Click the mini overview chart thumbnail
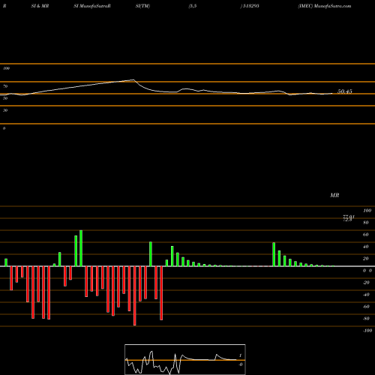375x375 pixels. tap(185, 359)
